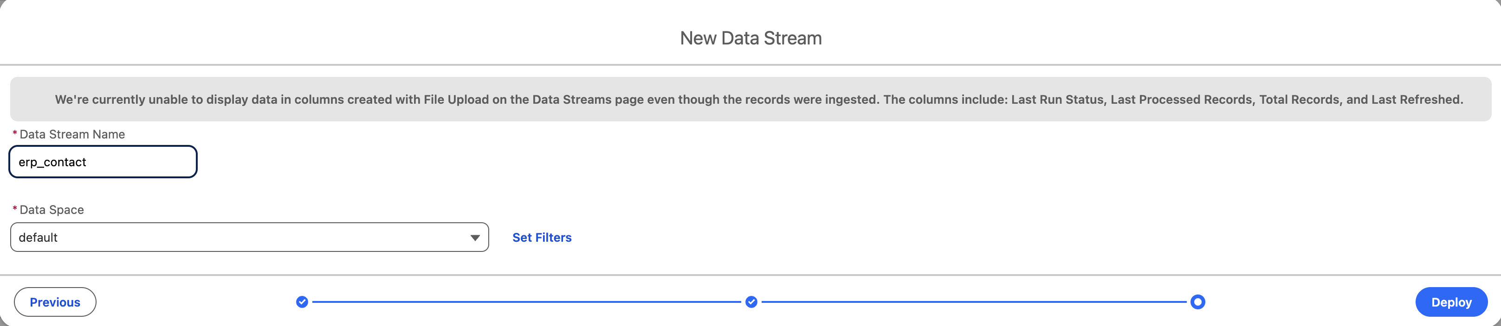Viewport: 1501px width, 326px height.
Task: Click the checkmark icon in the middle progress marker
Action: [x=751, y=301]
